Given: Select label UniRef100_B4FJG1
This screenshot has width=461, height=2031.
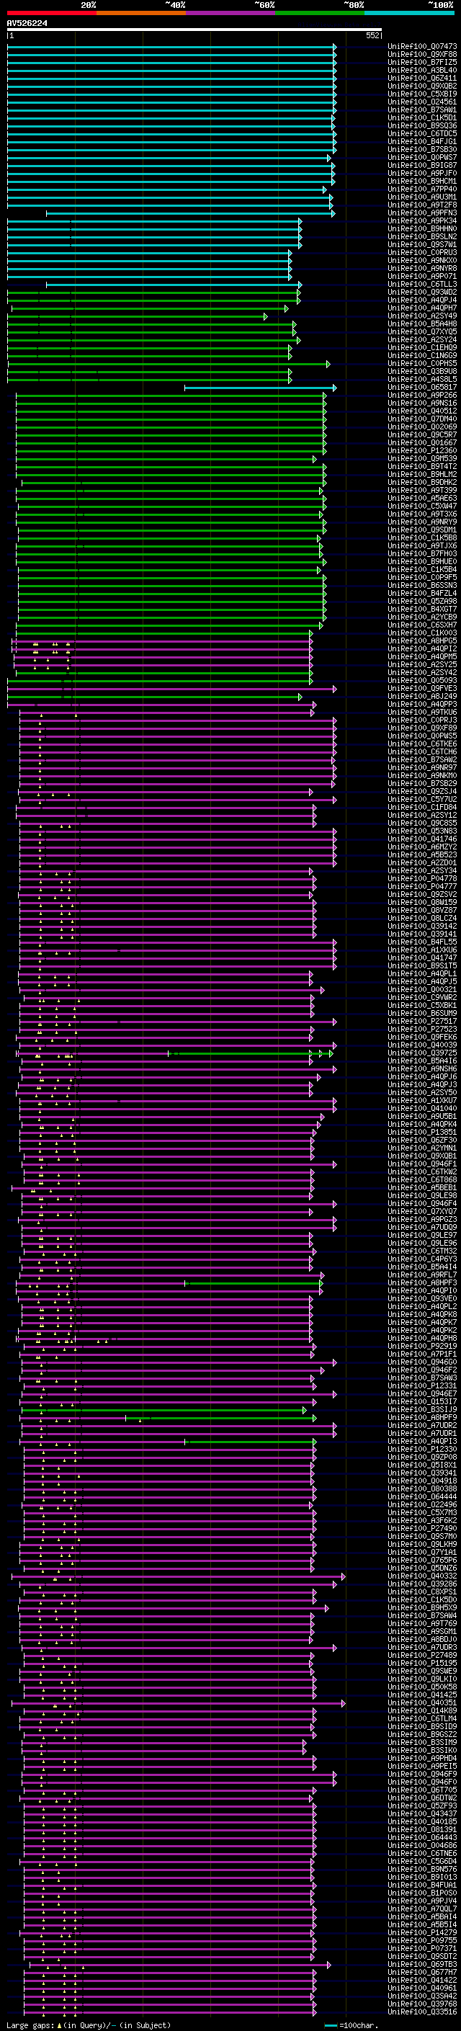Looking at the screenshot, I should click(422, 141).
